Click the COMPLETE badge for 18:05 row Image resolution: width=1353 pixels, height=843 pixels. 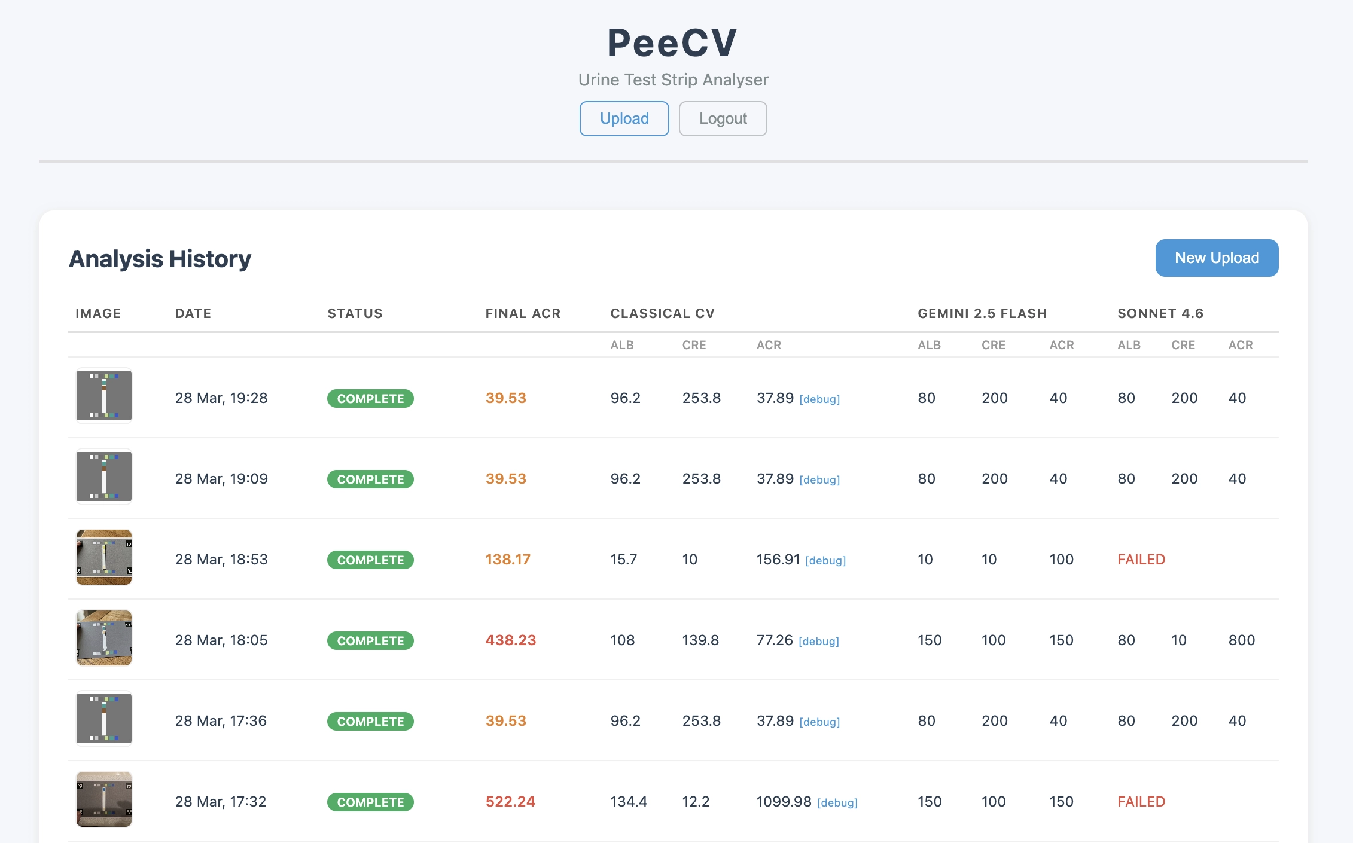coord(370,641)
